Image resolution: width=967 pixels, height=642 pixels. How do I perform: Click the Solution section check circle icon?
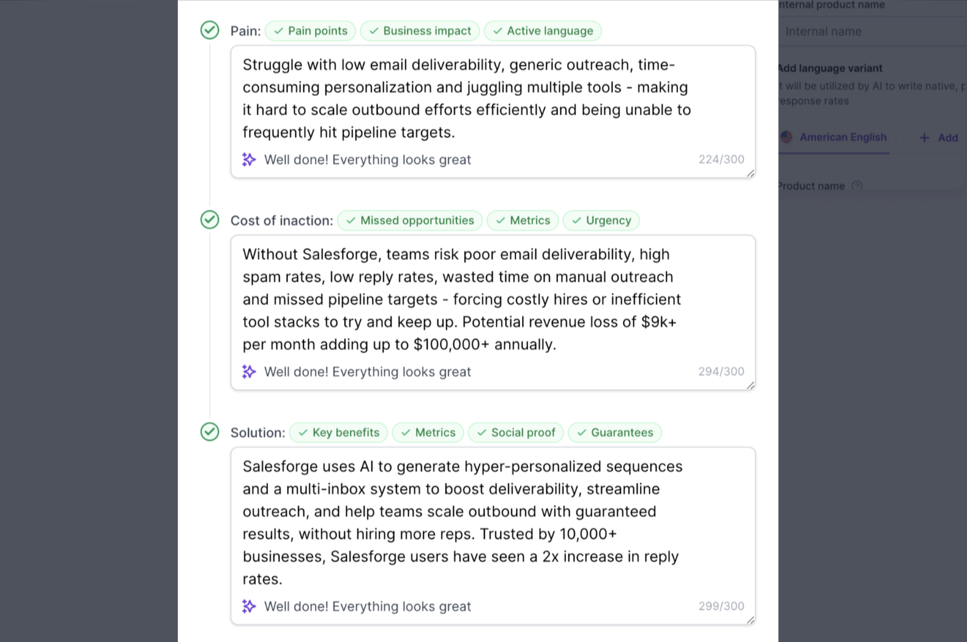tap(210, 432)
